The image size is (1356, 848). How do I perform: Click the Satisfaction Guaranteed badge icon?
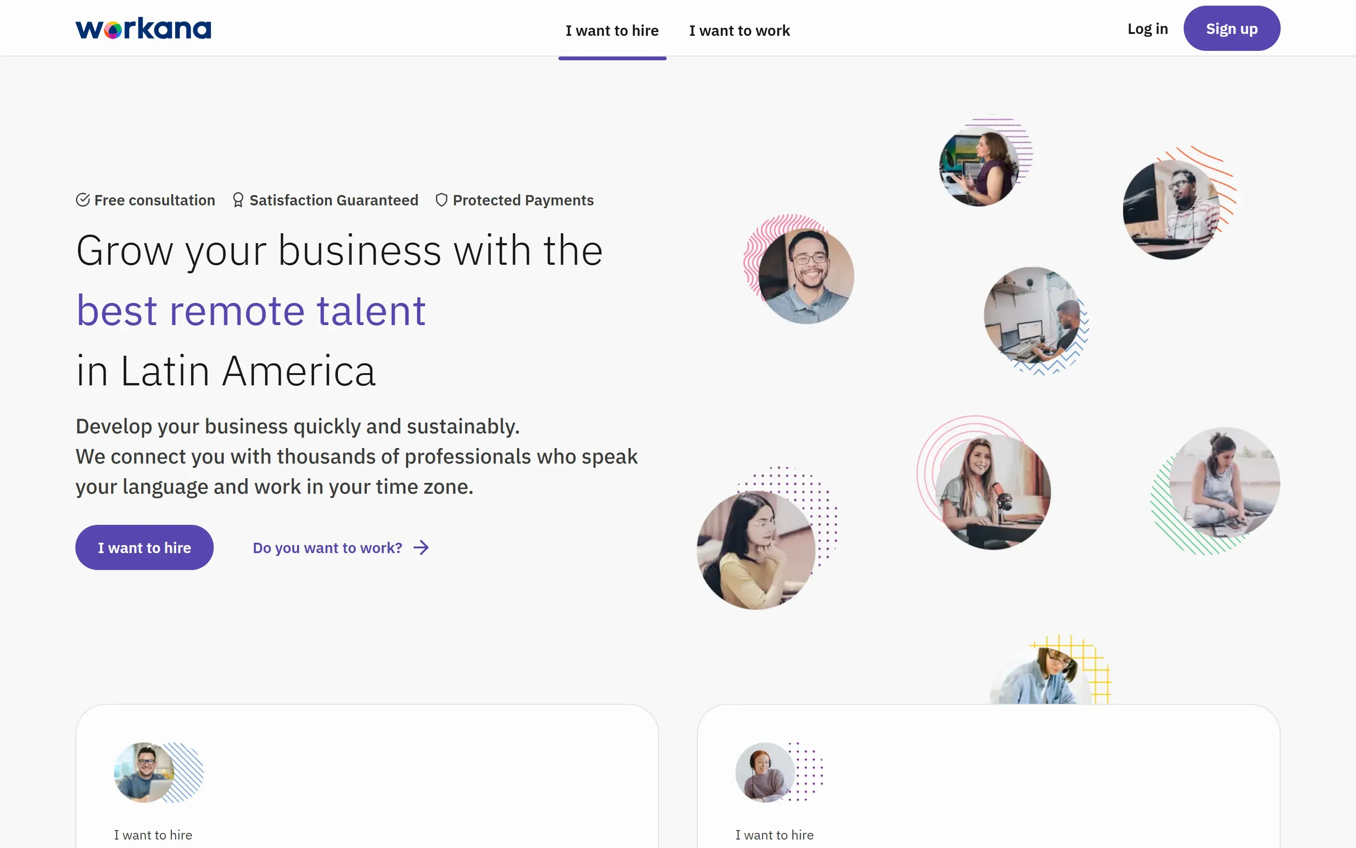point(238,200)
